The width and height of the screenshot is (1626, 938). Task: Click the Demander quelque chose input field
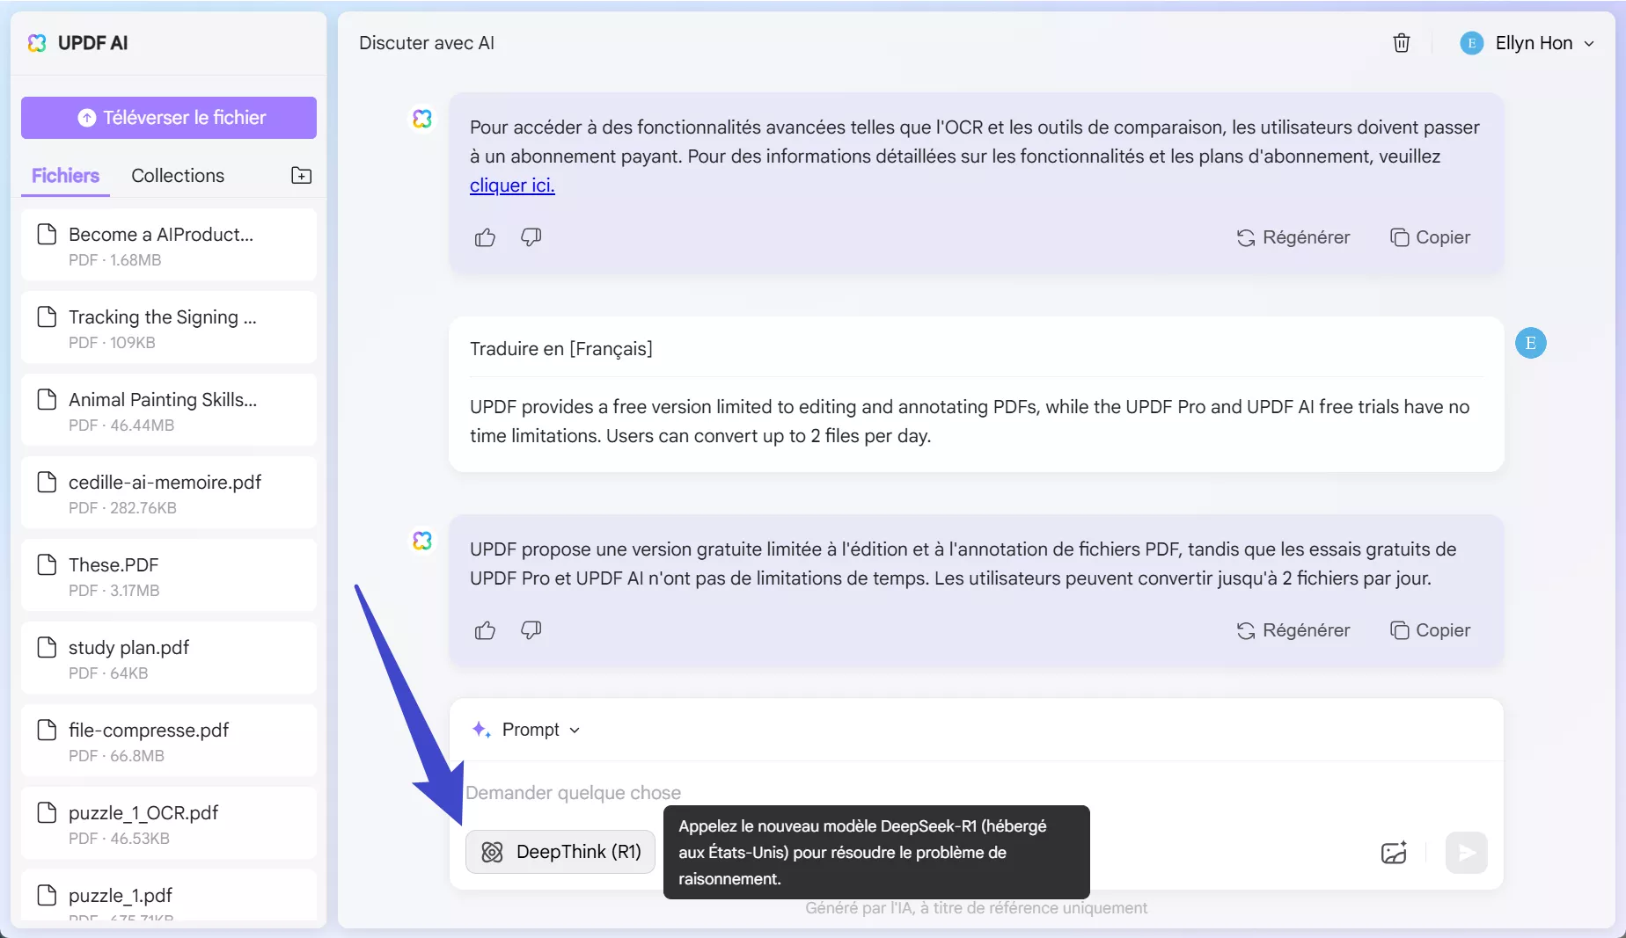(792, 792)
